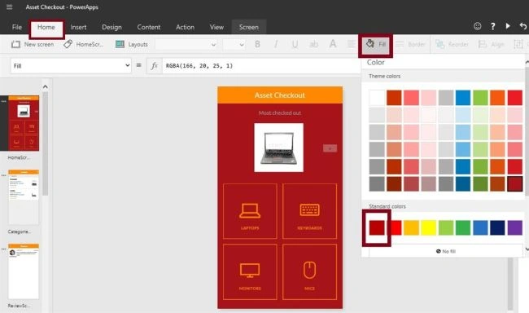Screen dimensions: 529x313
Task: Select the yellow standard color
Action: (x=428, y=227)
